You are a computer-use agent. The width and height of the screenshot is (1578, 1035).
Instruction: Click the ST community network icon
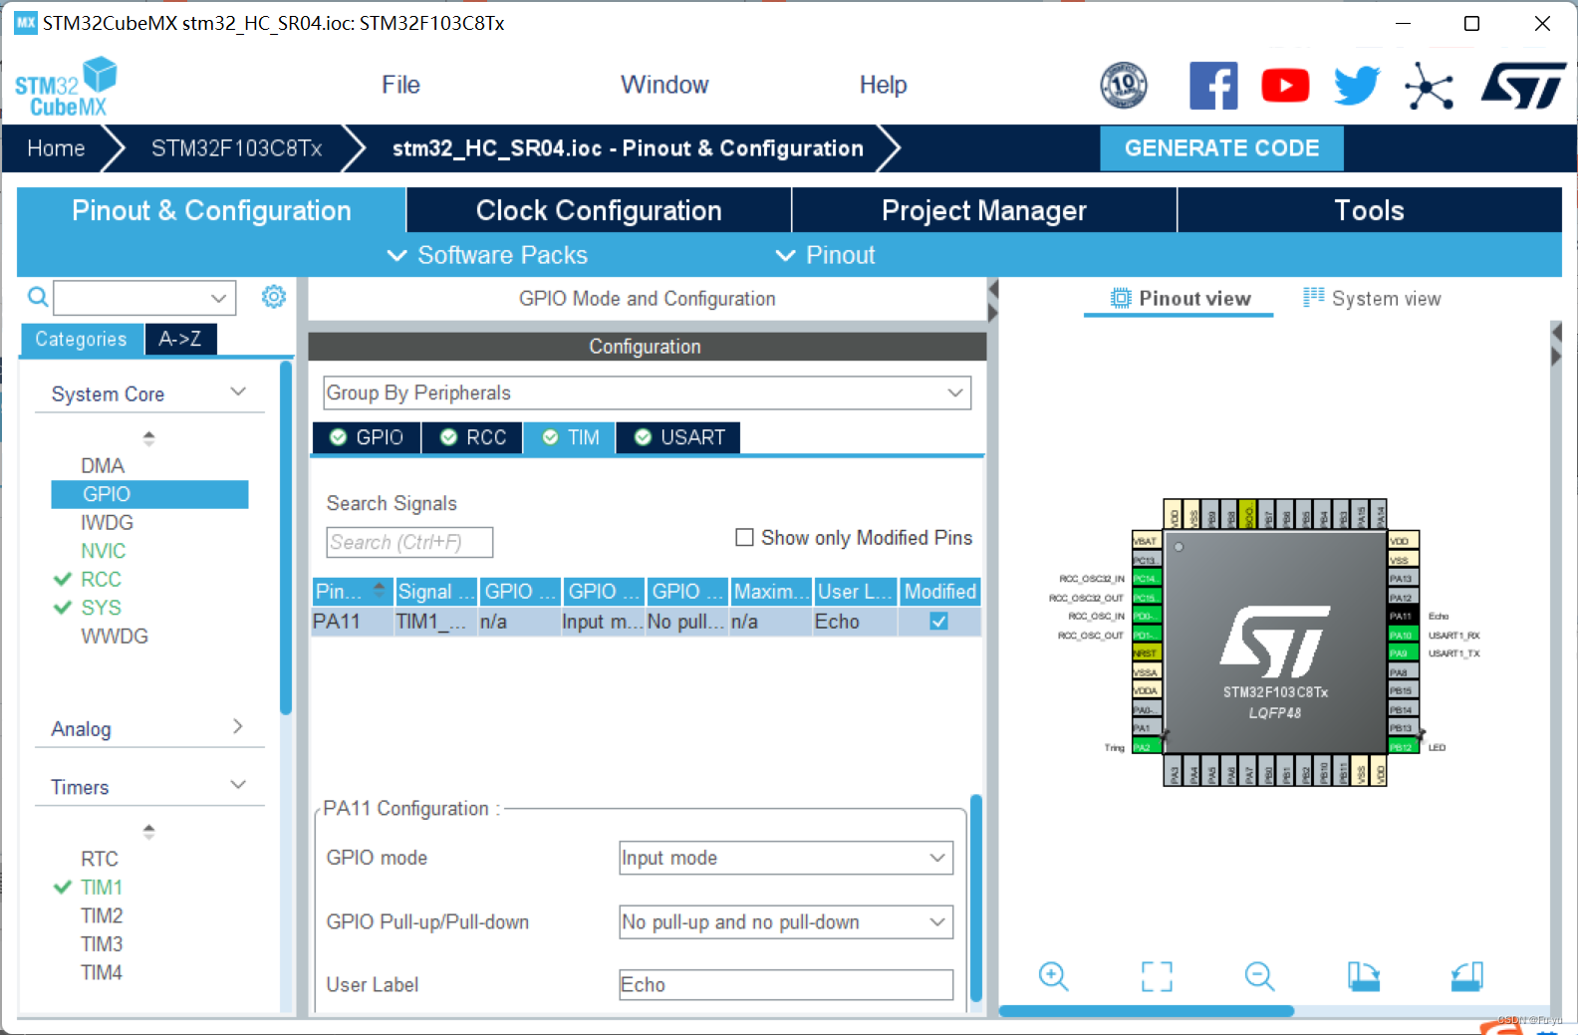(x=1429, y=87)
